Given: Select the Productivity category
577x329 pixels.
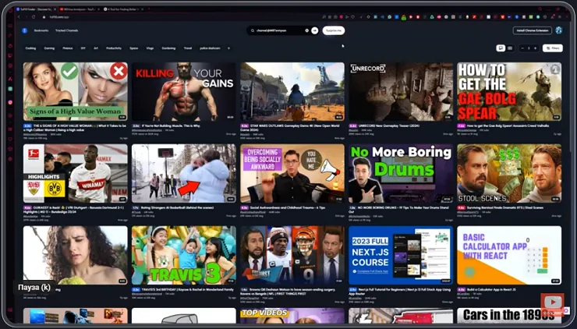Looking at the screenshot, I should coord(114,48).
